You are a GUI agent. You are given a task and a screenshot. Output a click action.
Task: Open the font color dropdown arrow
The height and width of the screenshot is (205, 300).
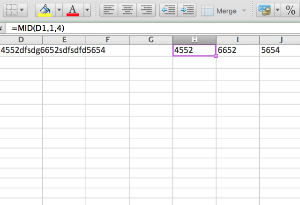[x=87, y=10]
